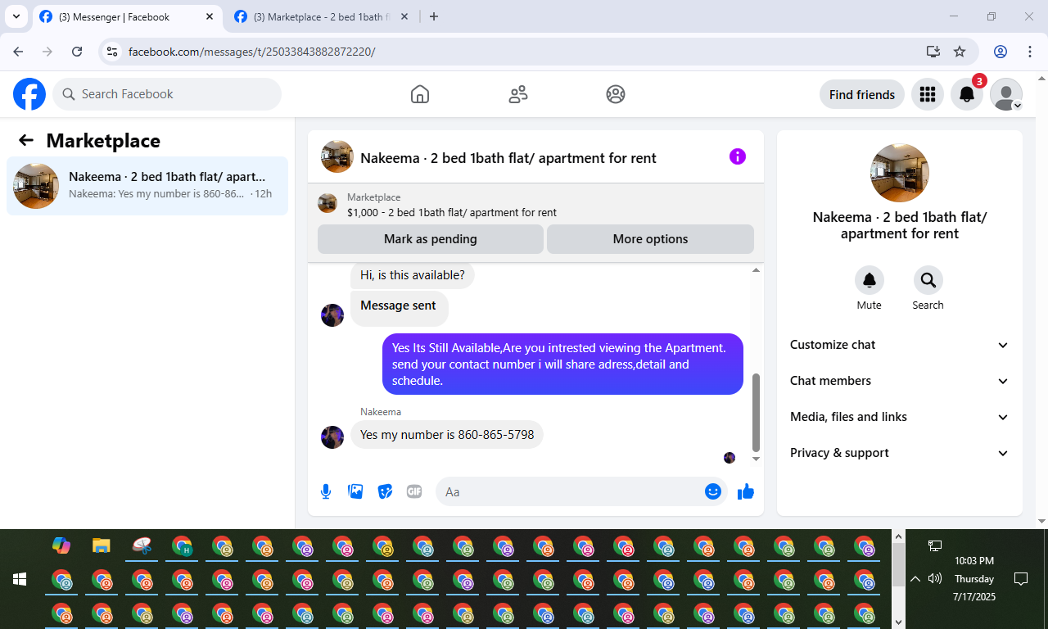Open Copilot from the taskbar
Viewport: 1048px width, 629px height.
click(61, 545)
